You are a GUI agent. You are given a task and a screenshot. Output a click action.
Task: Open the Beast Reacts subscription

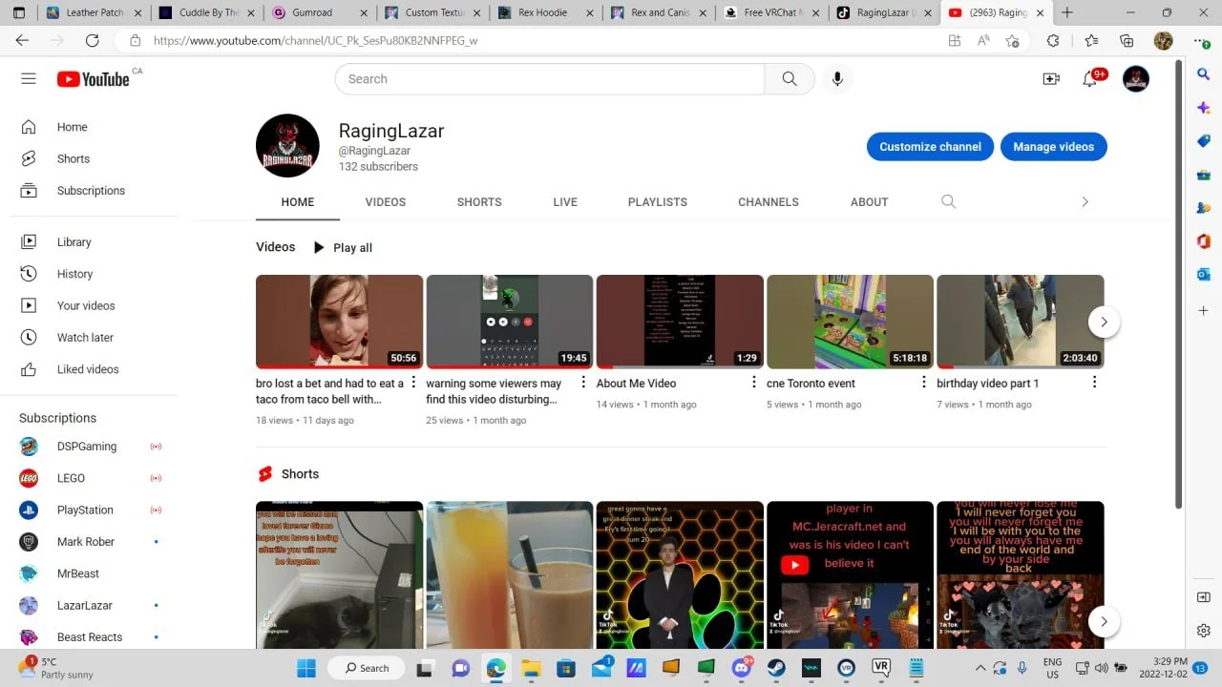coord(89,637)
